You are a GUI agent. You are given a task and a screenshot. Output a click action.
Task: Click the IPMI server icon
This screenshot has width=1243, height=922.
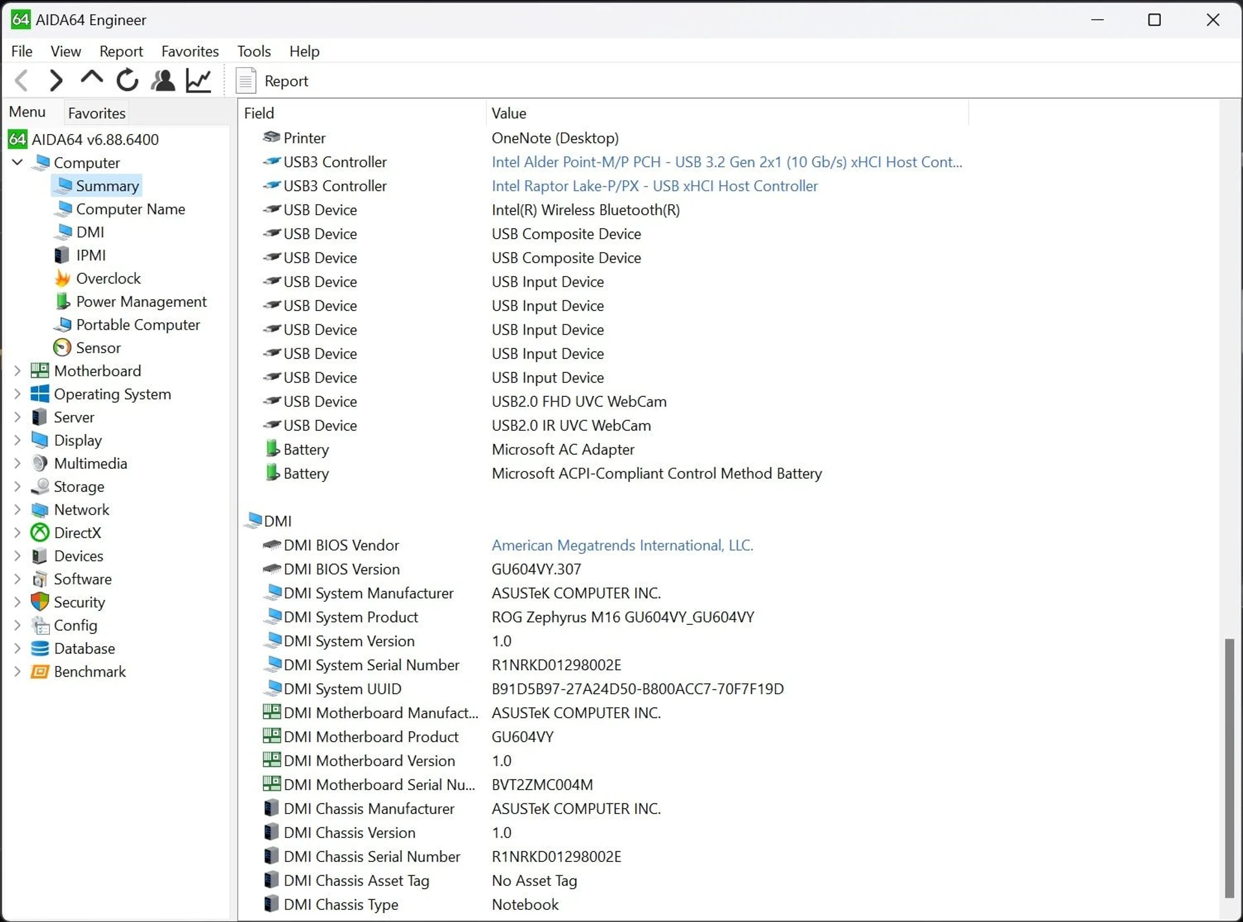pos(62,255)
